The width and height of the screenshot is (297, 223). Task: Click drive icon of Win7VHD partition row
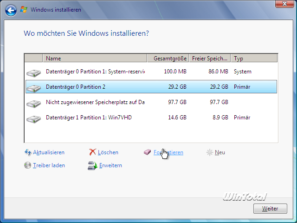33,119
